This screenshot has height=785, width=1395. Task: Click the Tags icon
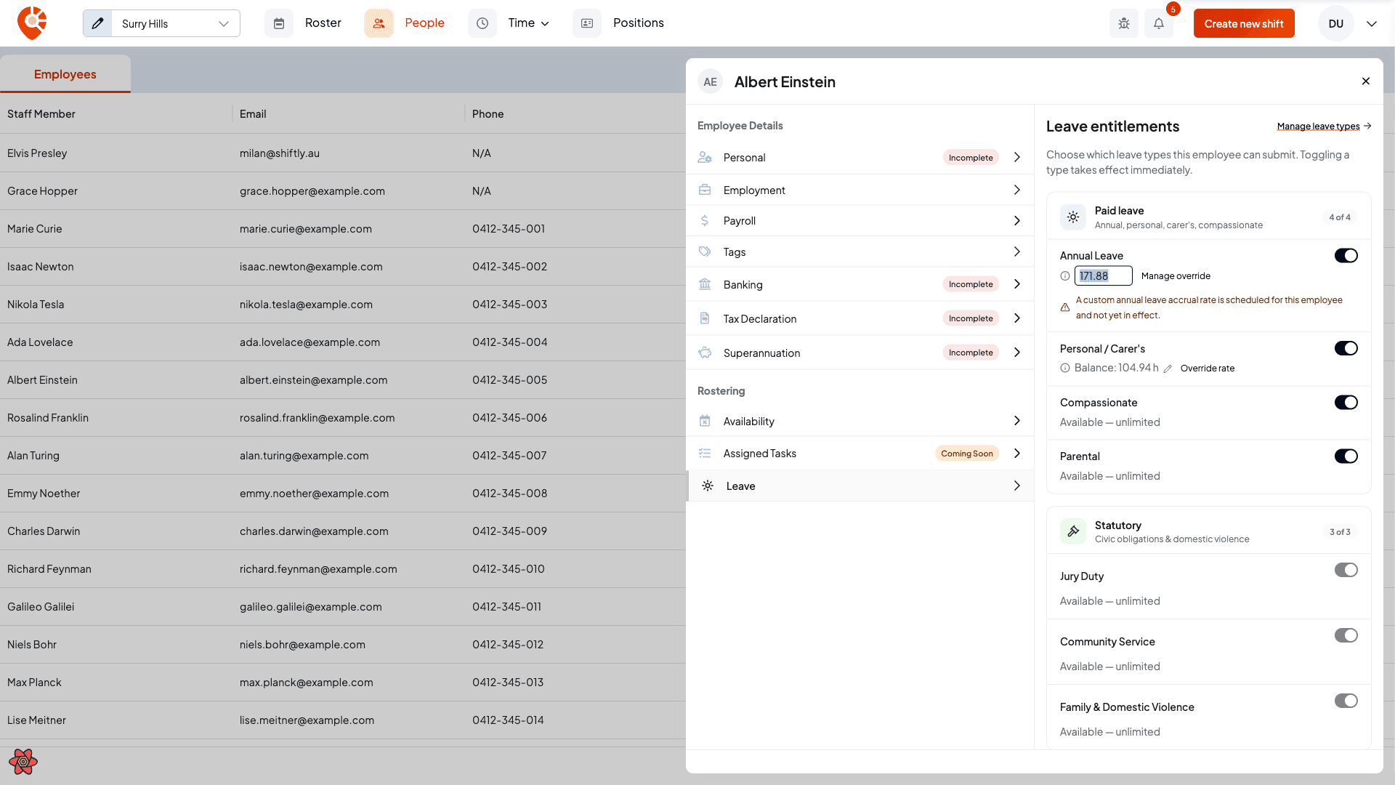705,251
